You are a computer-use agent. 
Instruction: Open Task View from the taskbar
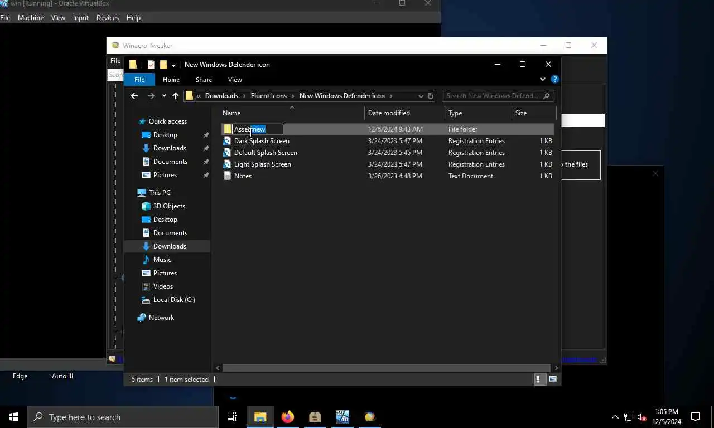tap(232, 417)
